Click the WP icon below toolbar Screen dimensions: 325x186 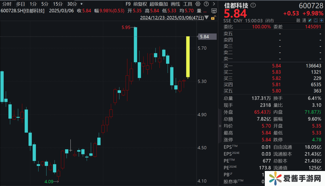214,11
